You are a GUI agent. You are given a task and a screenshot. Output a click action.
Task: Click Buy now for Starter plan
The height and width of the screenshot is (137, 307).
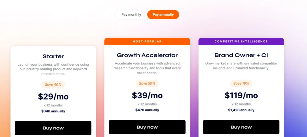point(53,128)
